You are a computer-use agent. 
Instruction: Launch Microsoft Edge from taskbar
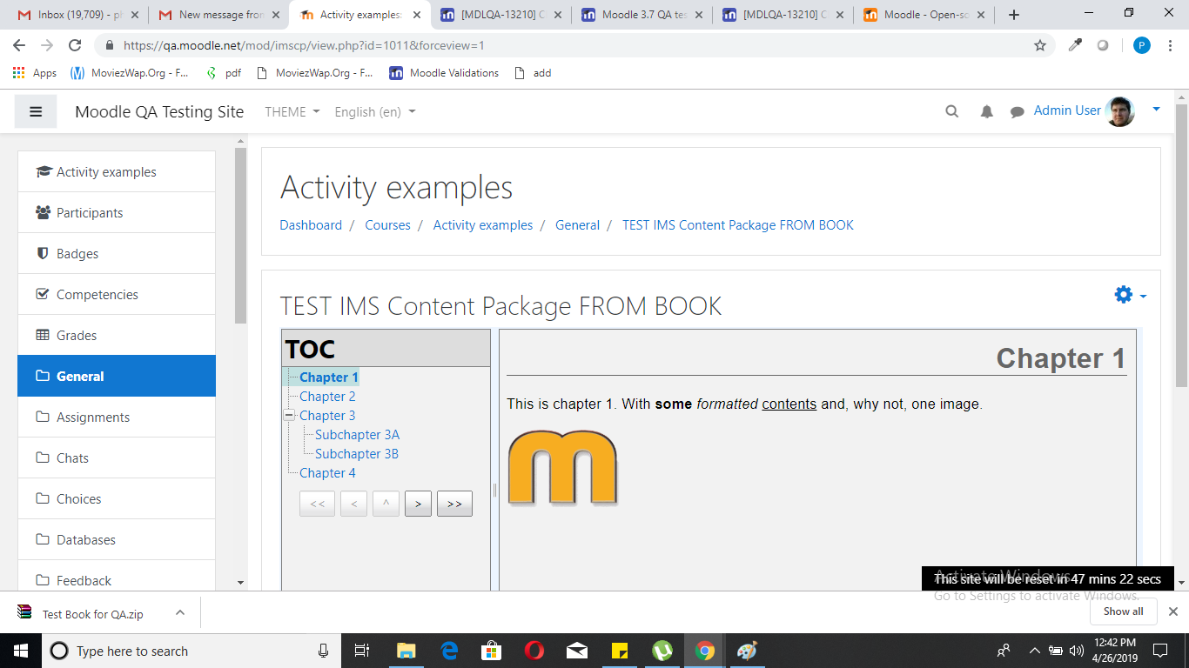click(449, 651)
